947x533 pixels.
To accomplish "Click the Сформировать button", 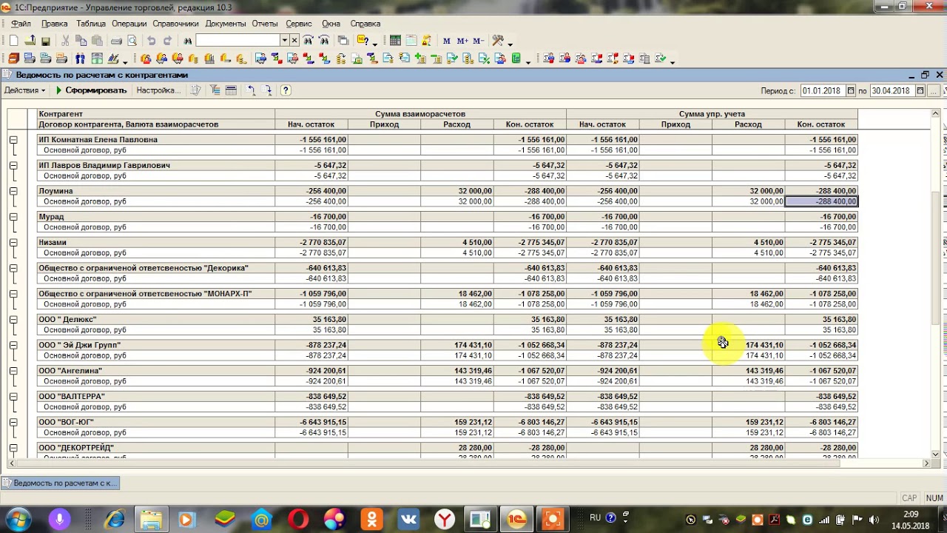I will (91, 90).
